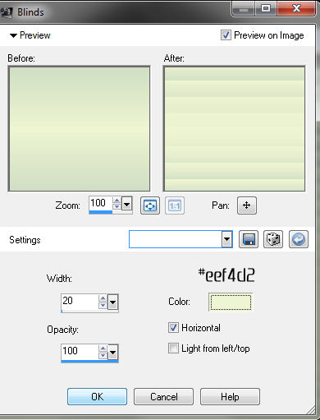The height and width of the screenshot is (420, 320).
Task: Open the Settings presets dropdown
Action: (226, 239)
